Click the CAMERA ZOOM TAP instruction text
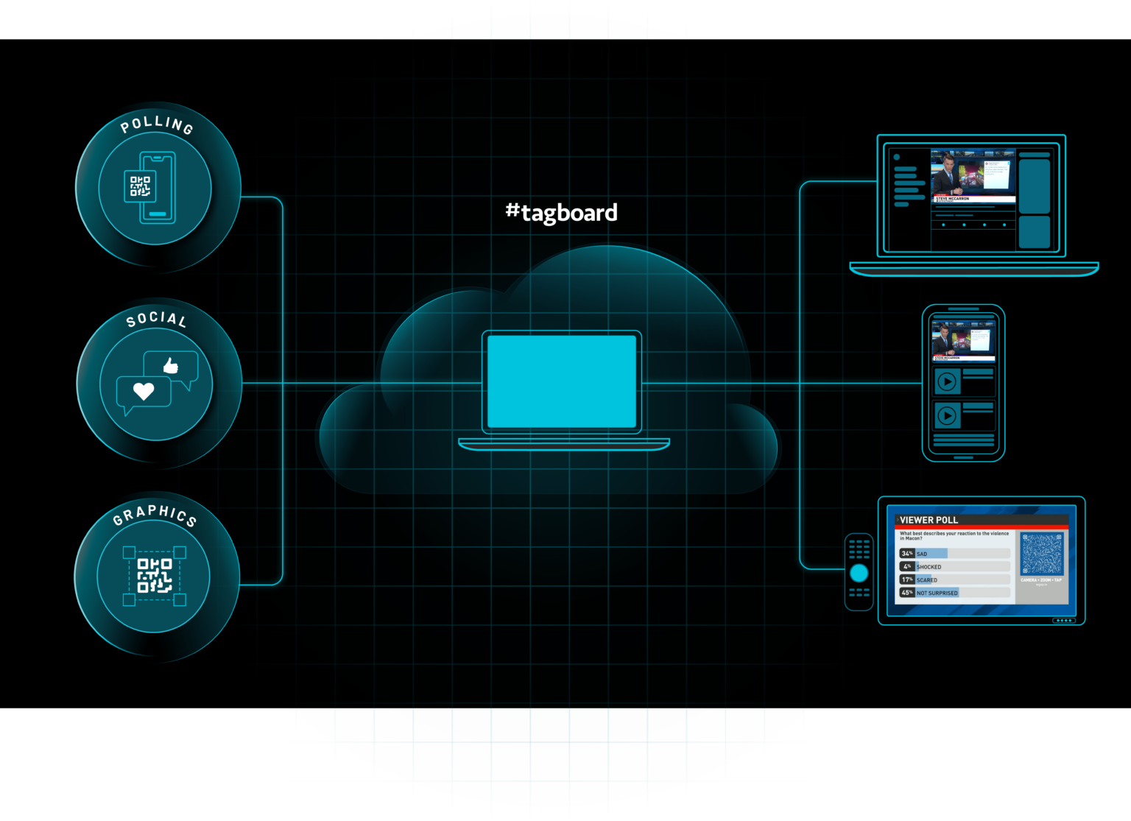 [1041, 580]
